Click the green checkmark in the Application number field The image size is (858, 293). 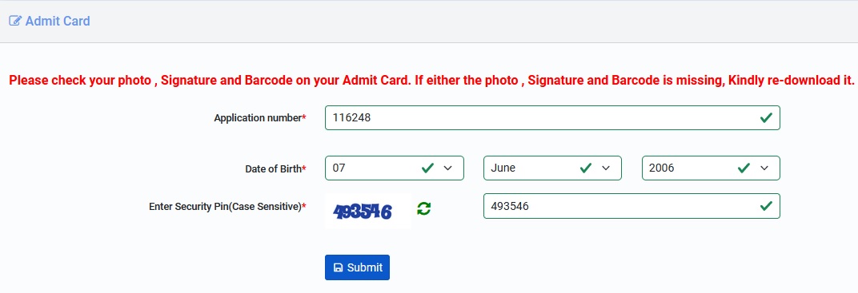[766, 117]
